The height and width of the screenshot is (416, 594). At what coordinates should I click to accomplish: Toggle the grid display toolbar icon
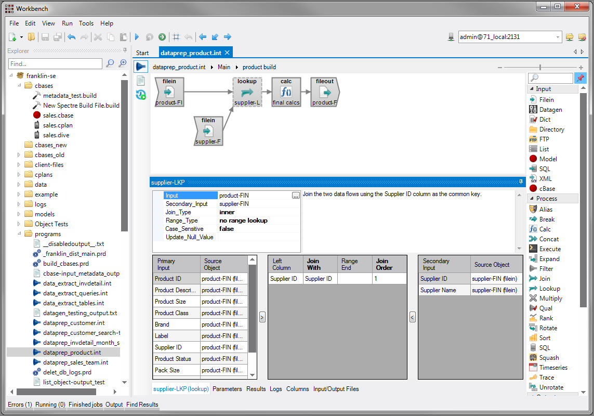[x=176, y=37]
